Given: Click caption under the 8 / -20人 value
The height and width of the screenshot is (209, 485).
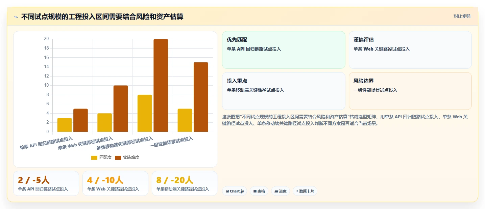Looking at the screenshot, I should pyautogui.click(x=183, y=189).
